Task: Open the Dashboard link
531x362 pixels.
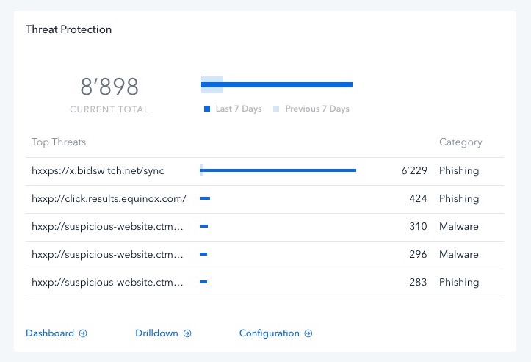Action: point(50,333)
